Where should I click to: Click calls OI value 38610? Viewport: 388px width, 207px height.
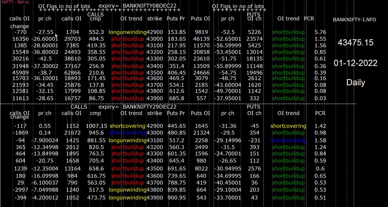click(72, 59)
